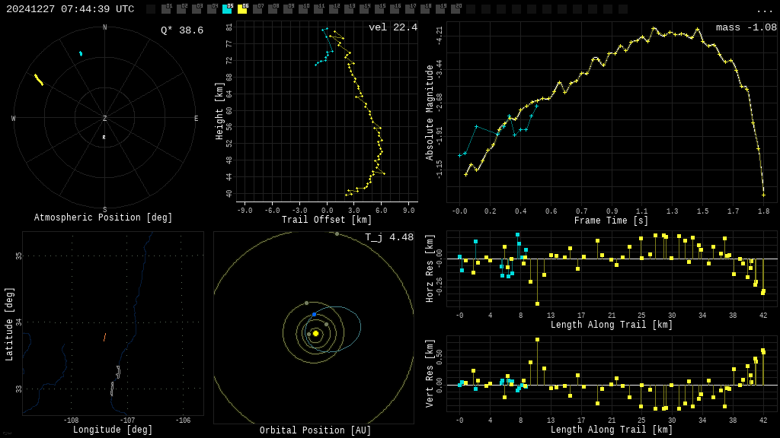Click the T_j 4.48 value
780x438 pixels.
pyautogui.click(x=388, y=238)
